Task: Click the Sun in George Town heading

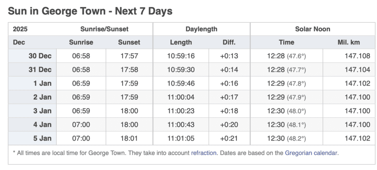Action: click(x=90, y=11)
